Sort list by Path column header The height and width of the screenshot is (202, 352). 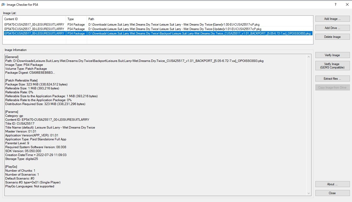(200, 19)
